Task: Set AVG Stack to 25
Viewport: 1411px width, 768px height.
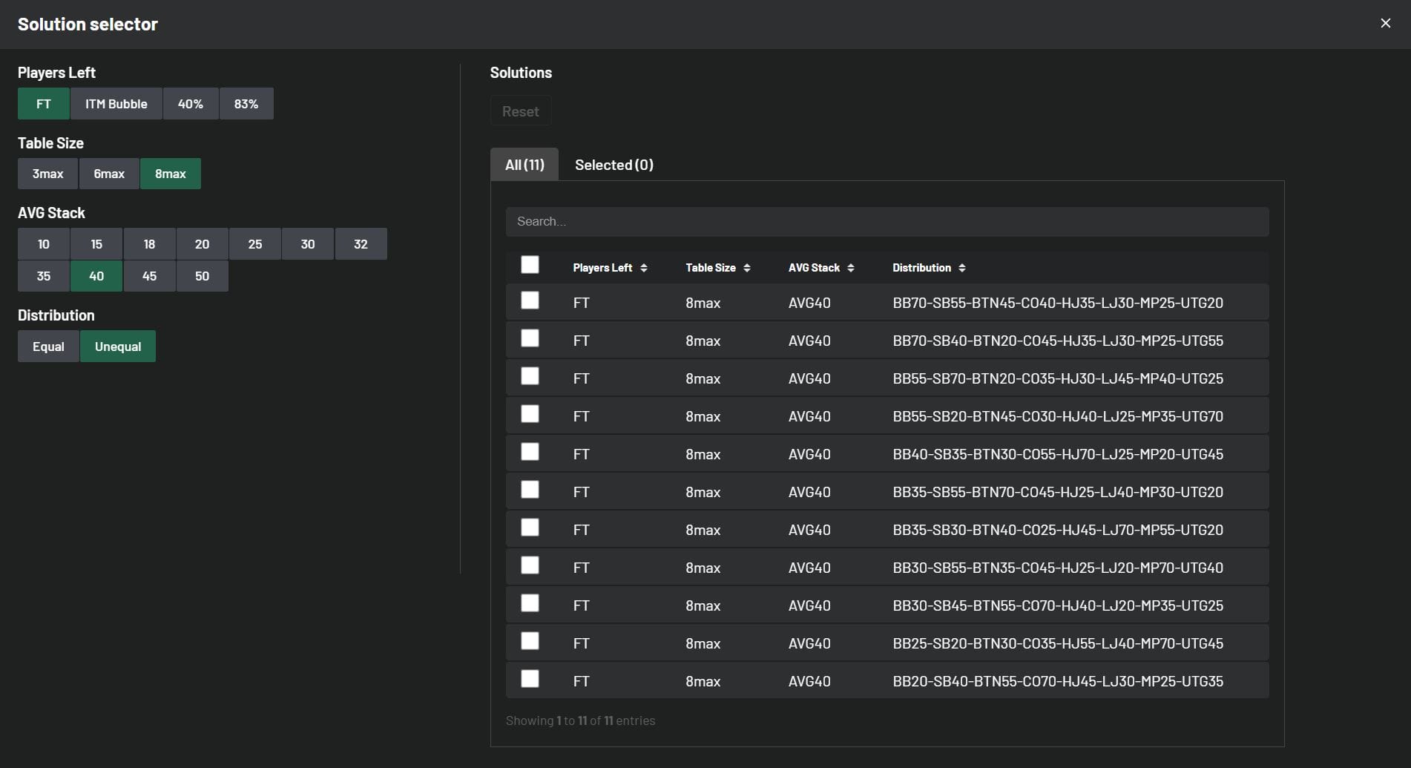Action: (x=254, y=244)
